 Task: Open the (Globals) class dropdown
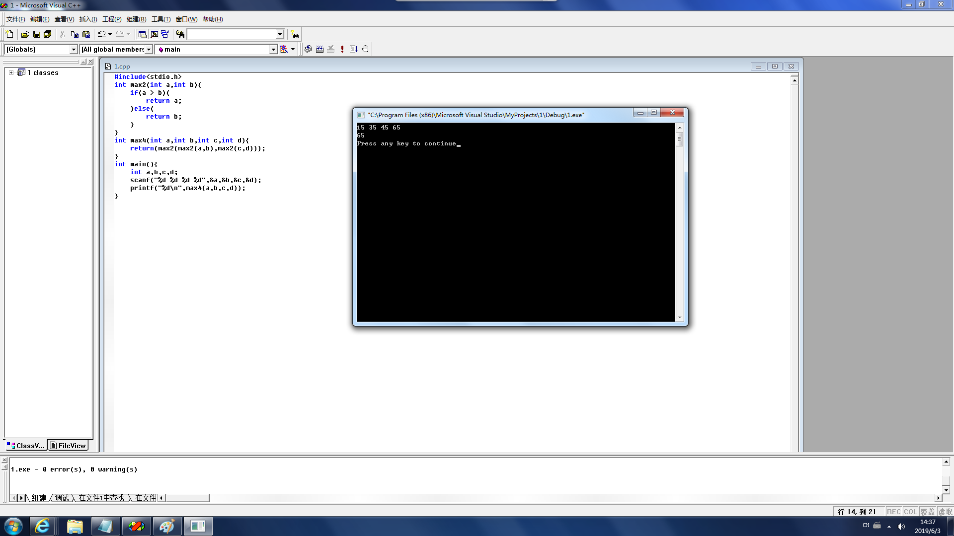point(74,49)
